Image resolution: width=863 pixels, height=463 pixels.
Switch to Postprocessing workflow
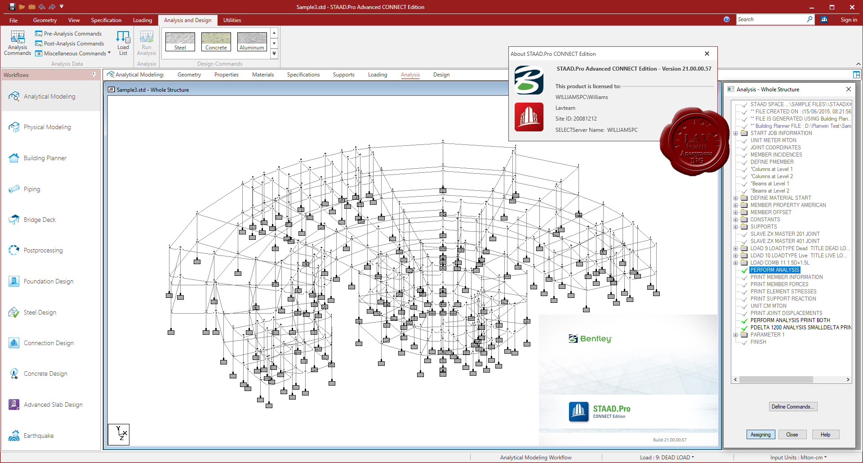click(50, 250)
